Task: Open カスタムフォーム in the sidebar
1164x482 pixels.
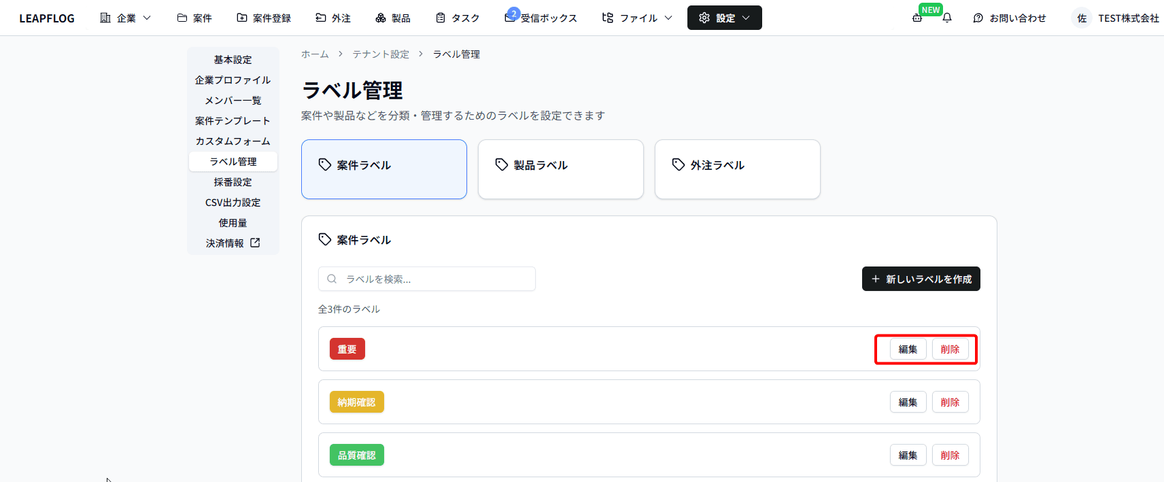Action: pos(233,141)
